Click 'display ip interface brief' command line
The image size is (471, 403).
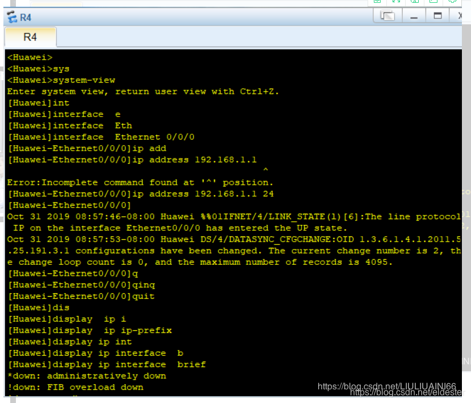(x=107, y=364)
